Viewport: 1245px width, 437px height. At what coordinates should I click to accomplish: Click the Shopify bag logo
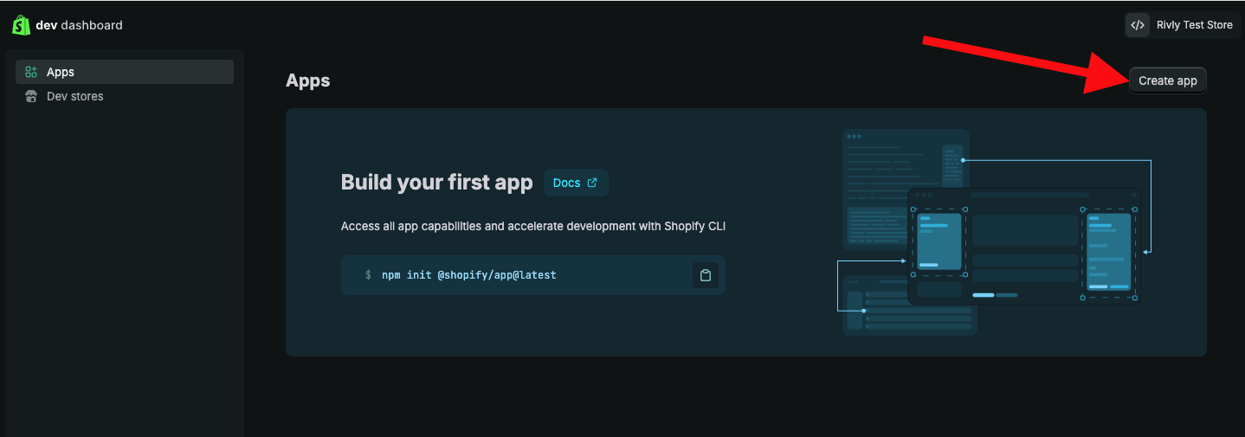tap(21, 25)
